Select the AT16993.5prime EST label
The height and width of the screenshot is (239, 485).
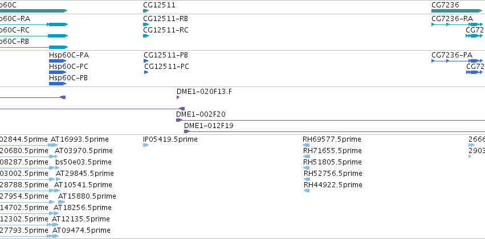[x=80, y=139]
